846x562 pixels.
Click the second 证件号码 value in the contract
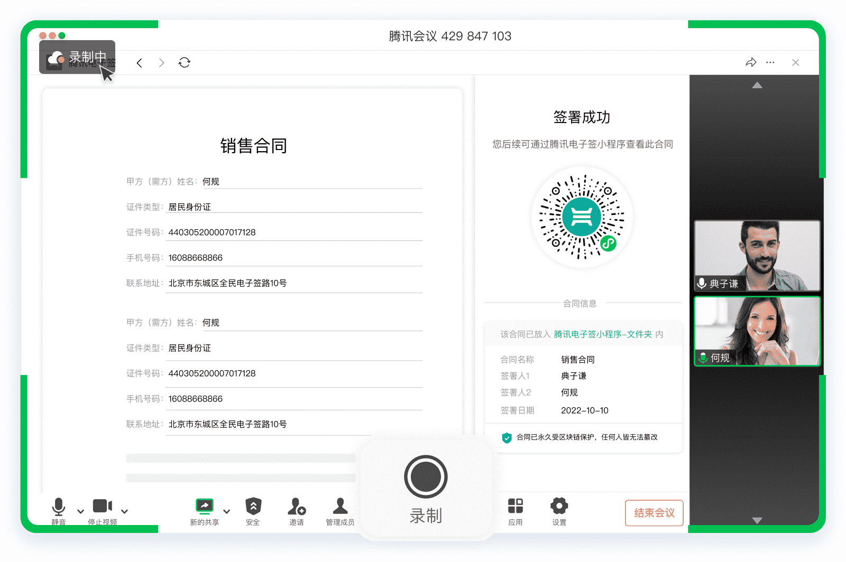pyautogui.click(x=212, y=373)
